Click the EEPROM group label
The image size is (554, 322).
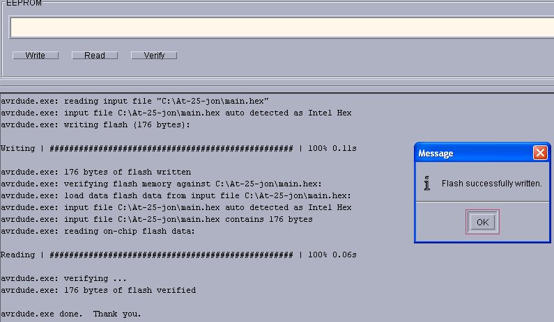click(24, 3)
